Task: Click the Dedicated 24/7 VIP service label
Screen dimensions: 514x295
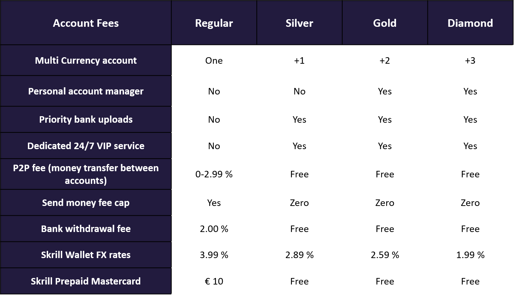Action: pyautogui.click(x=86, y=146)
